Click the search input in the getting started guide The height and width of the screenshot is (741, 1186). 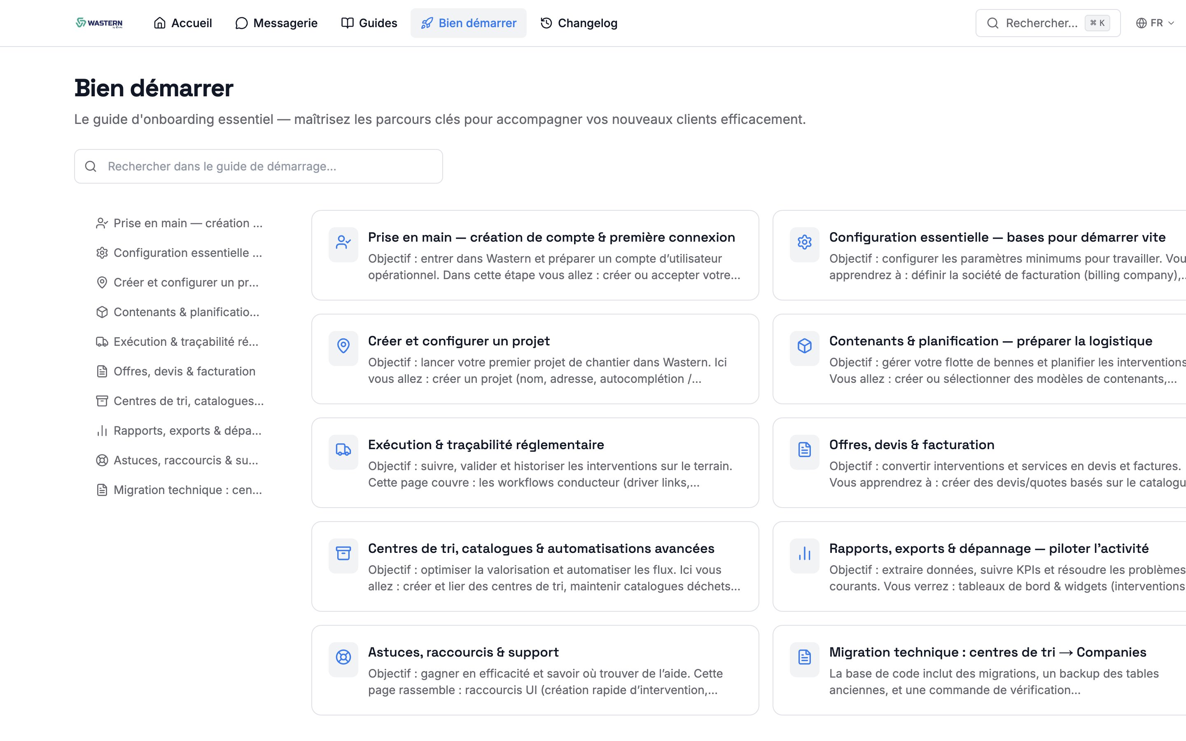[258, 166]
